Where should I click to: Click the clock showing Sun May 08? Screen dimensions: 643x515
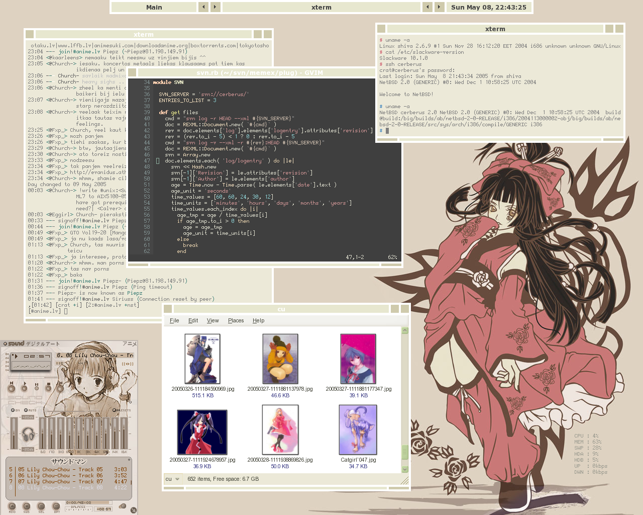coord(489,7)
